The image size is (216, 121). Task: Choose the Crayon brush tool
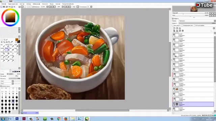coord(12,60)
